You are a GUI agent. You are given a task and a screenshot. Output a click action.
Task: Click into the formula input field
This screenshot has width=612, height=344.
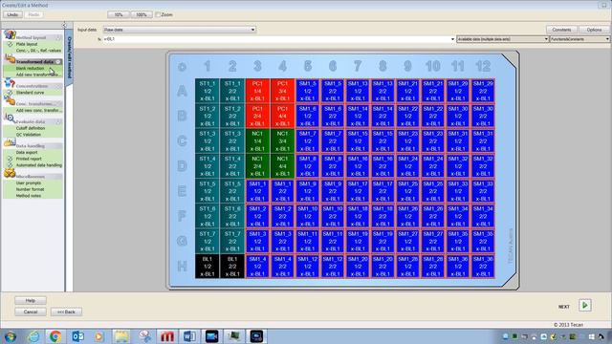275,39
